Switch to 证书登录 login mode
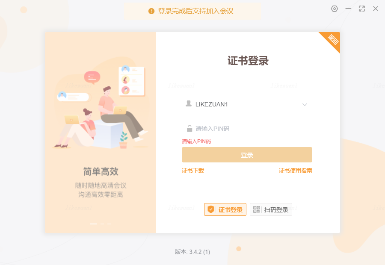The image size is (385, 265). point(225,209)
